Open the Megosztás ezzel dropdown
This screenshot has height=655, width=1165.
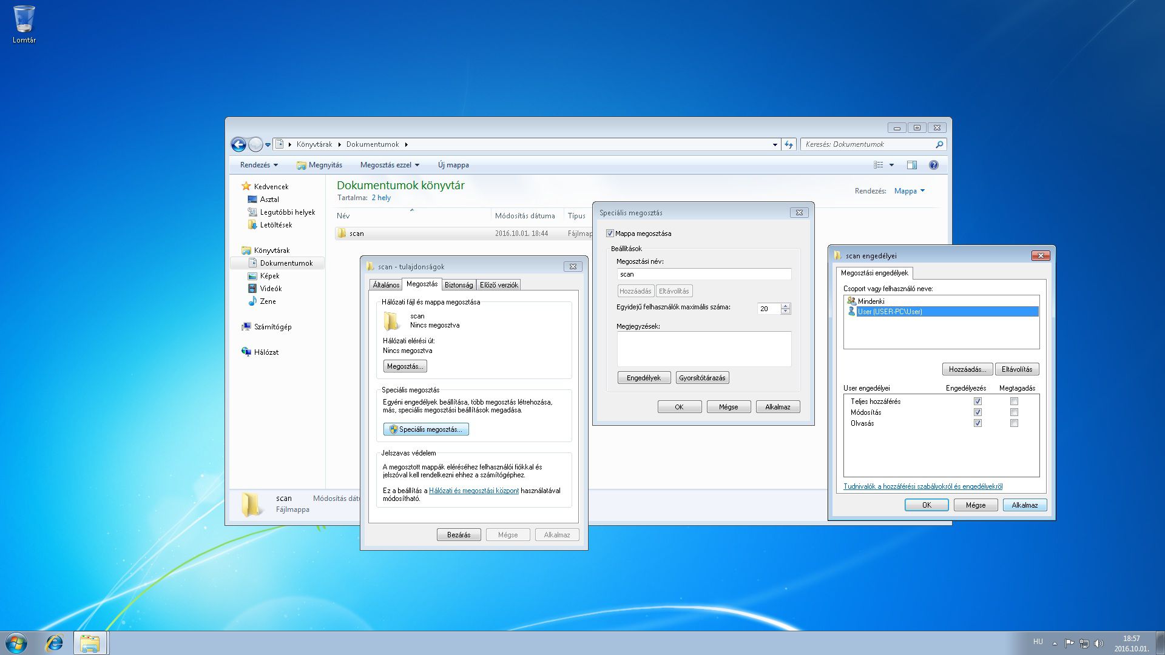[x=390, y=165]
